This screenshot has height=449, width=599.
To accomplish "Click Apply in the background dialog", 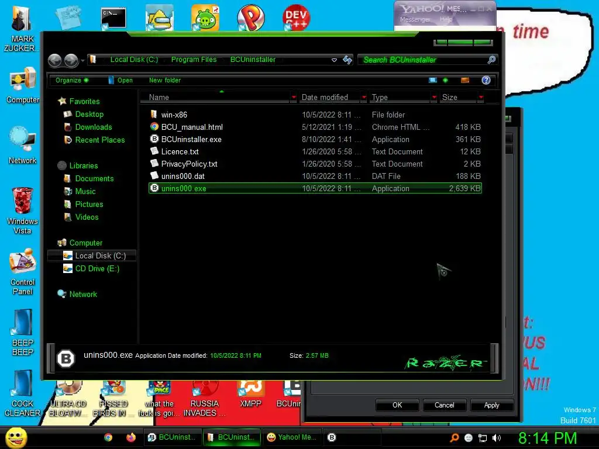I will (x=491, y=405).
